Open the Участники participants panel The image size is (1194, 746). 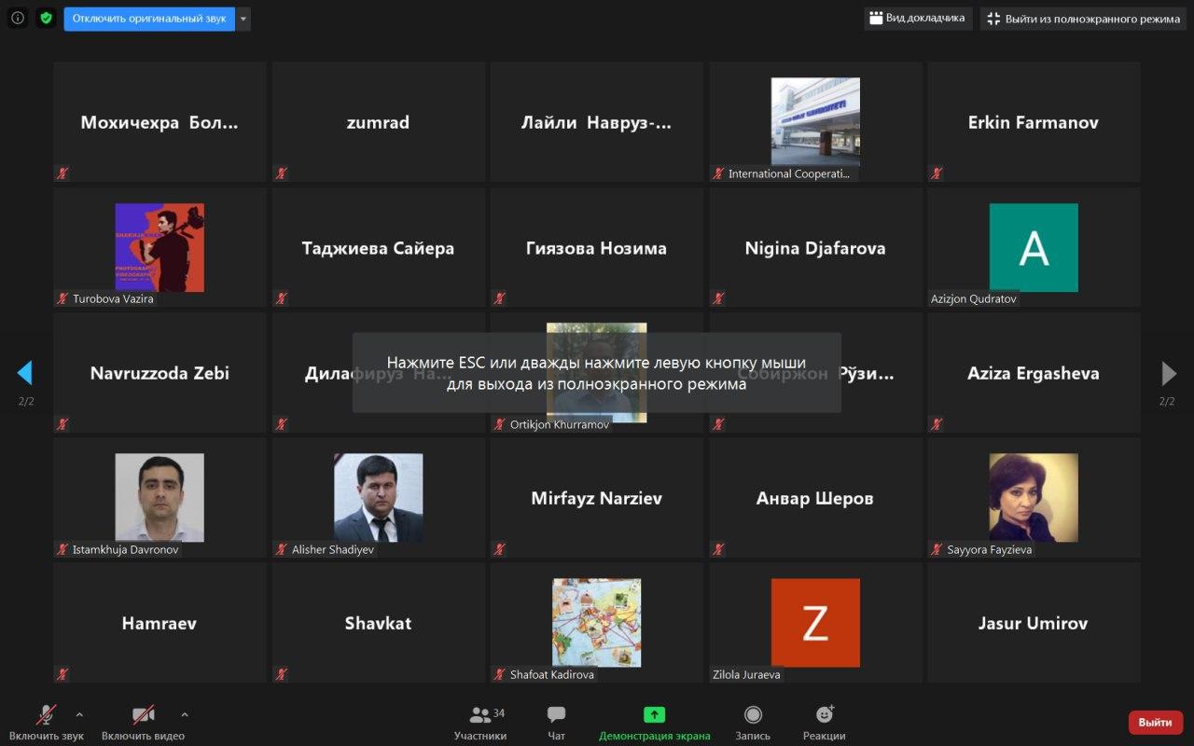pyautogui.click(x=480, y=724)
